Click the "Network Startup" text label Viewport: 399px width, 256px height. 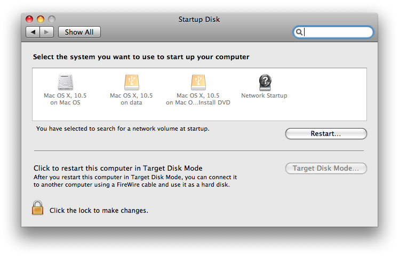(x=264, y=96)
